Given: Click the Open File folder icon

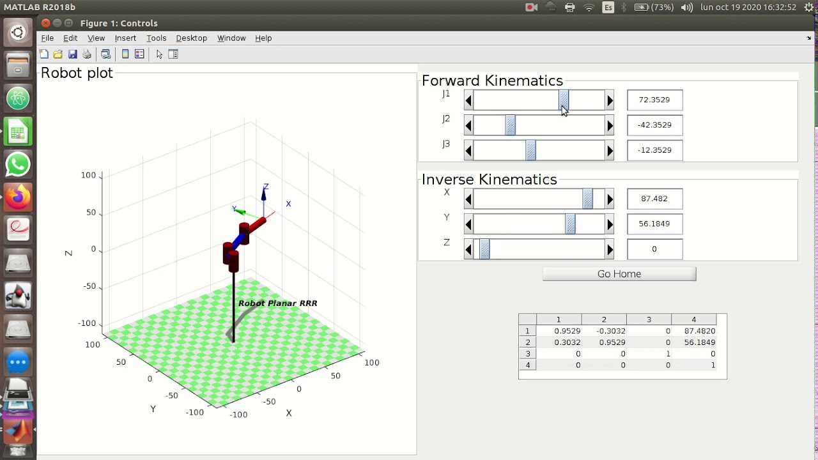Looking at the screenshot, I should point(58,54).
